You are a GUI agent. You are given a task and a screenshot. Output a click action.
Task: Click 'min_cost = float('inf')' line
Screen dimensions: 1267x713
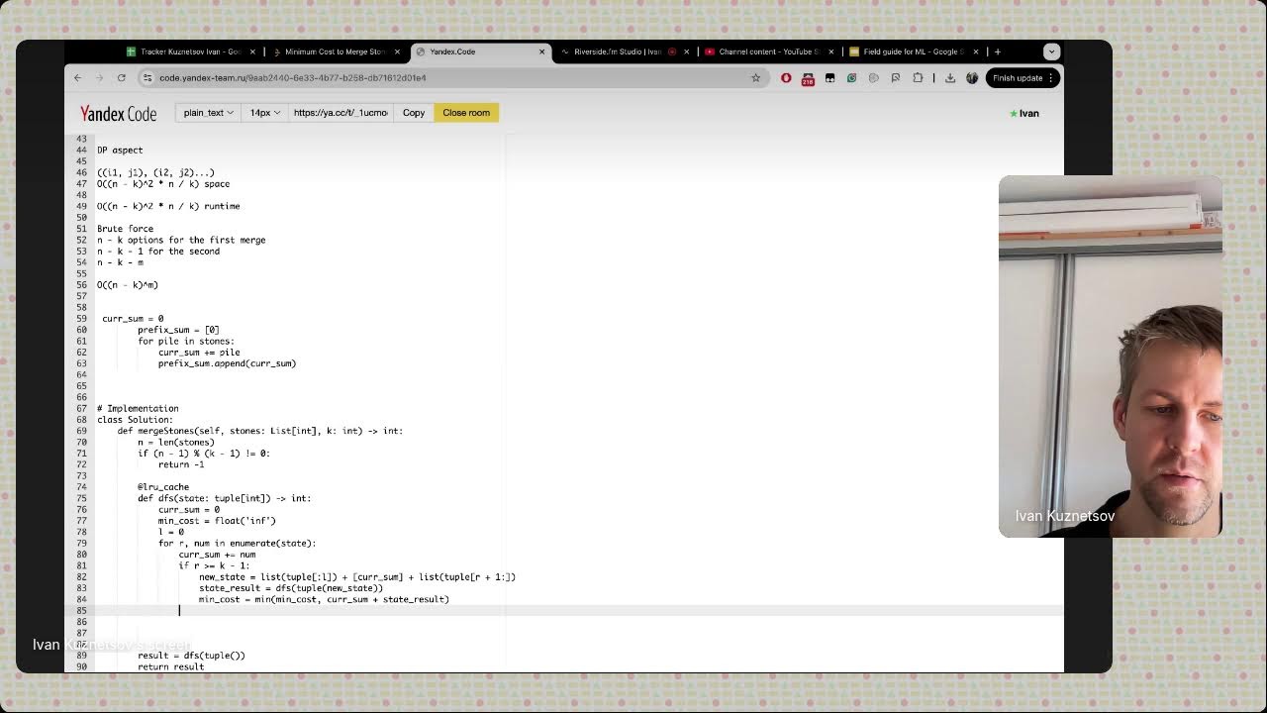217,520
